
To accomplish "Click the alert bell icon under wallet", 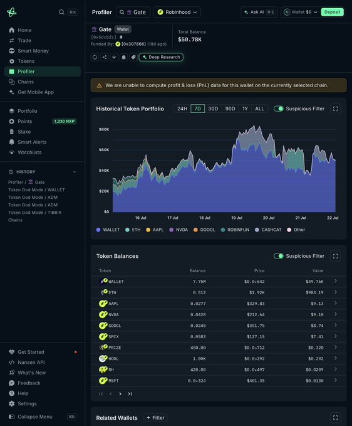I will [x=123, y=57].
